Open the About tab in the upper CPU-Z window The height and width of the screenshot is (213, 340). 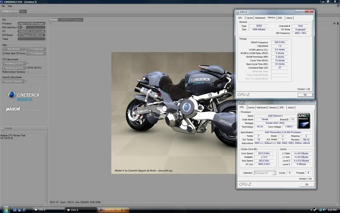click(289, 18)
